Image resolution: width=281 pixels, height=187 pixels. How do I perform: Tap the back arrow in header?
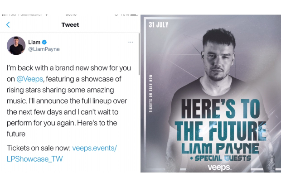8,25
